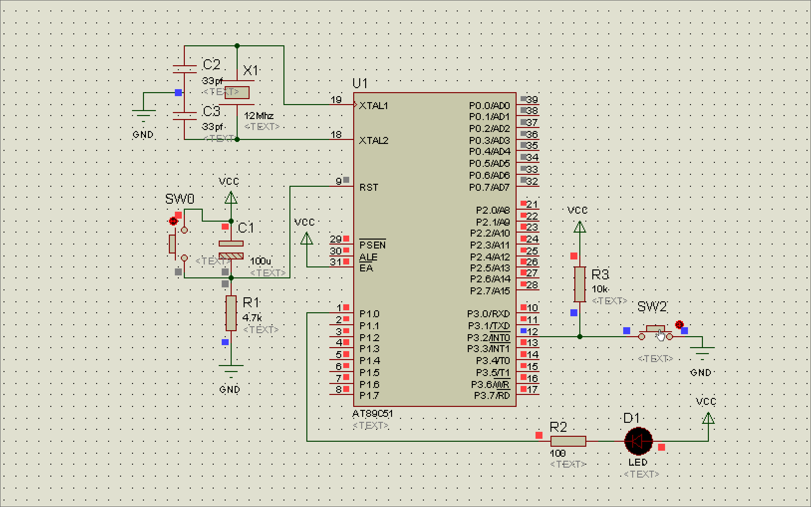This screenshot has width=811, height=507.
Task: Click pin number 39 on U1
Action: coord(532,100)
